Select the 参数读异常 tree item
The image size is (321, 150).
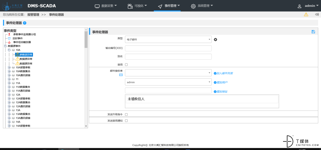coord(26,55)
